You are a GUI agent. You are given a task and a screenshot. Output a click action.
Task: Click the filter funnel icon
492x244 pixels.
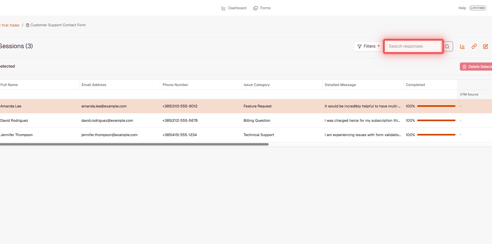pos(360,46)
